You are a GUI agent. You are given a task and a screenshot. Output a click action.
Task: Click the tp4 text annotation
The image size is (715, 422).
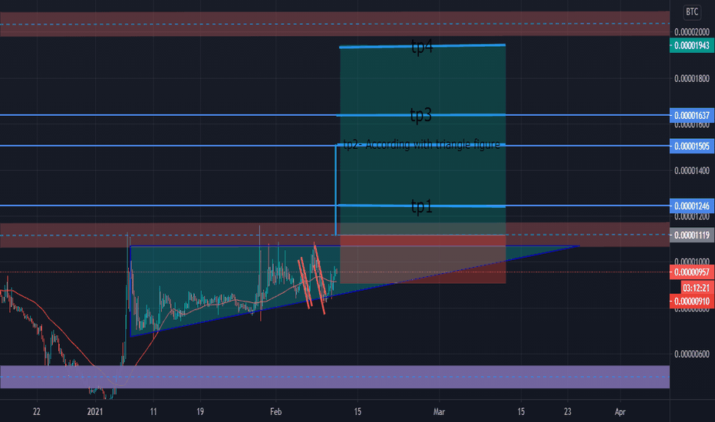(x=422, y=46)
